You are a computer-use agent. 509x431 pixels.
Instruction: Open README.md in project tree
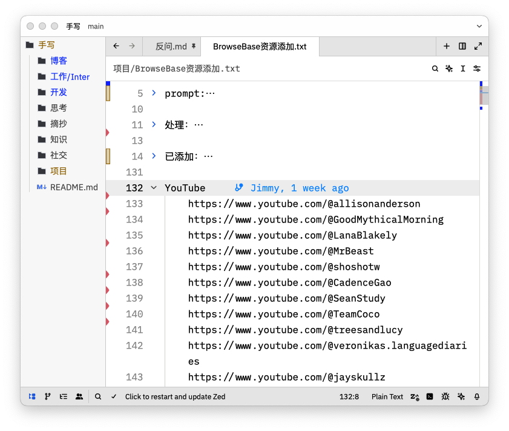(74, 187)
